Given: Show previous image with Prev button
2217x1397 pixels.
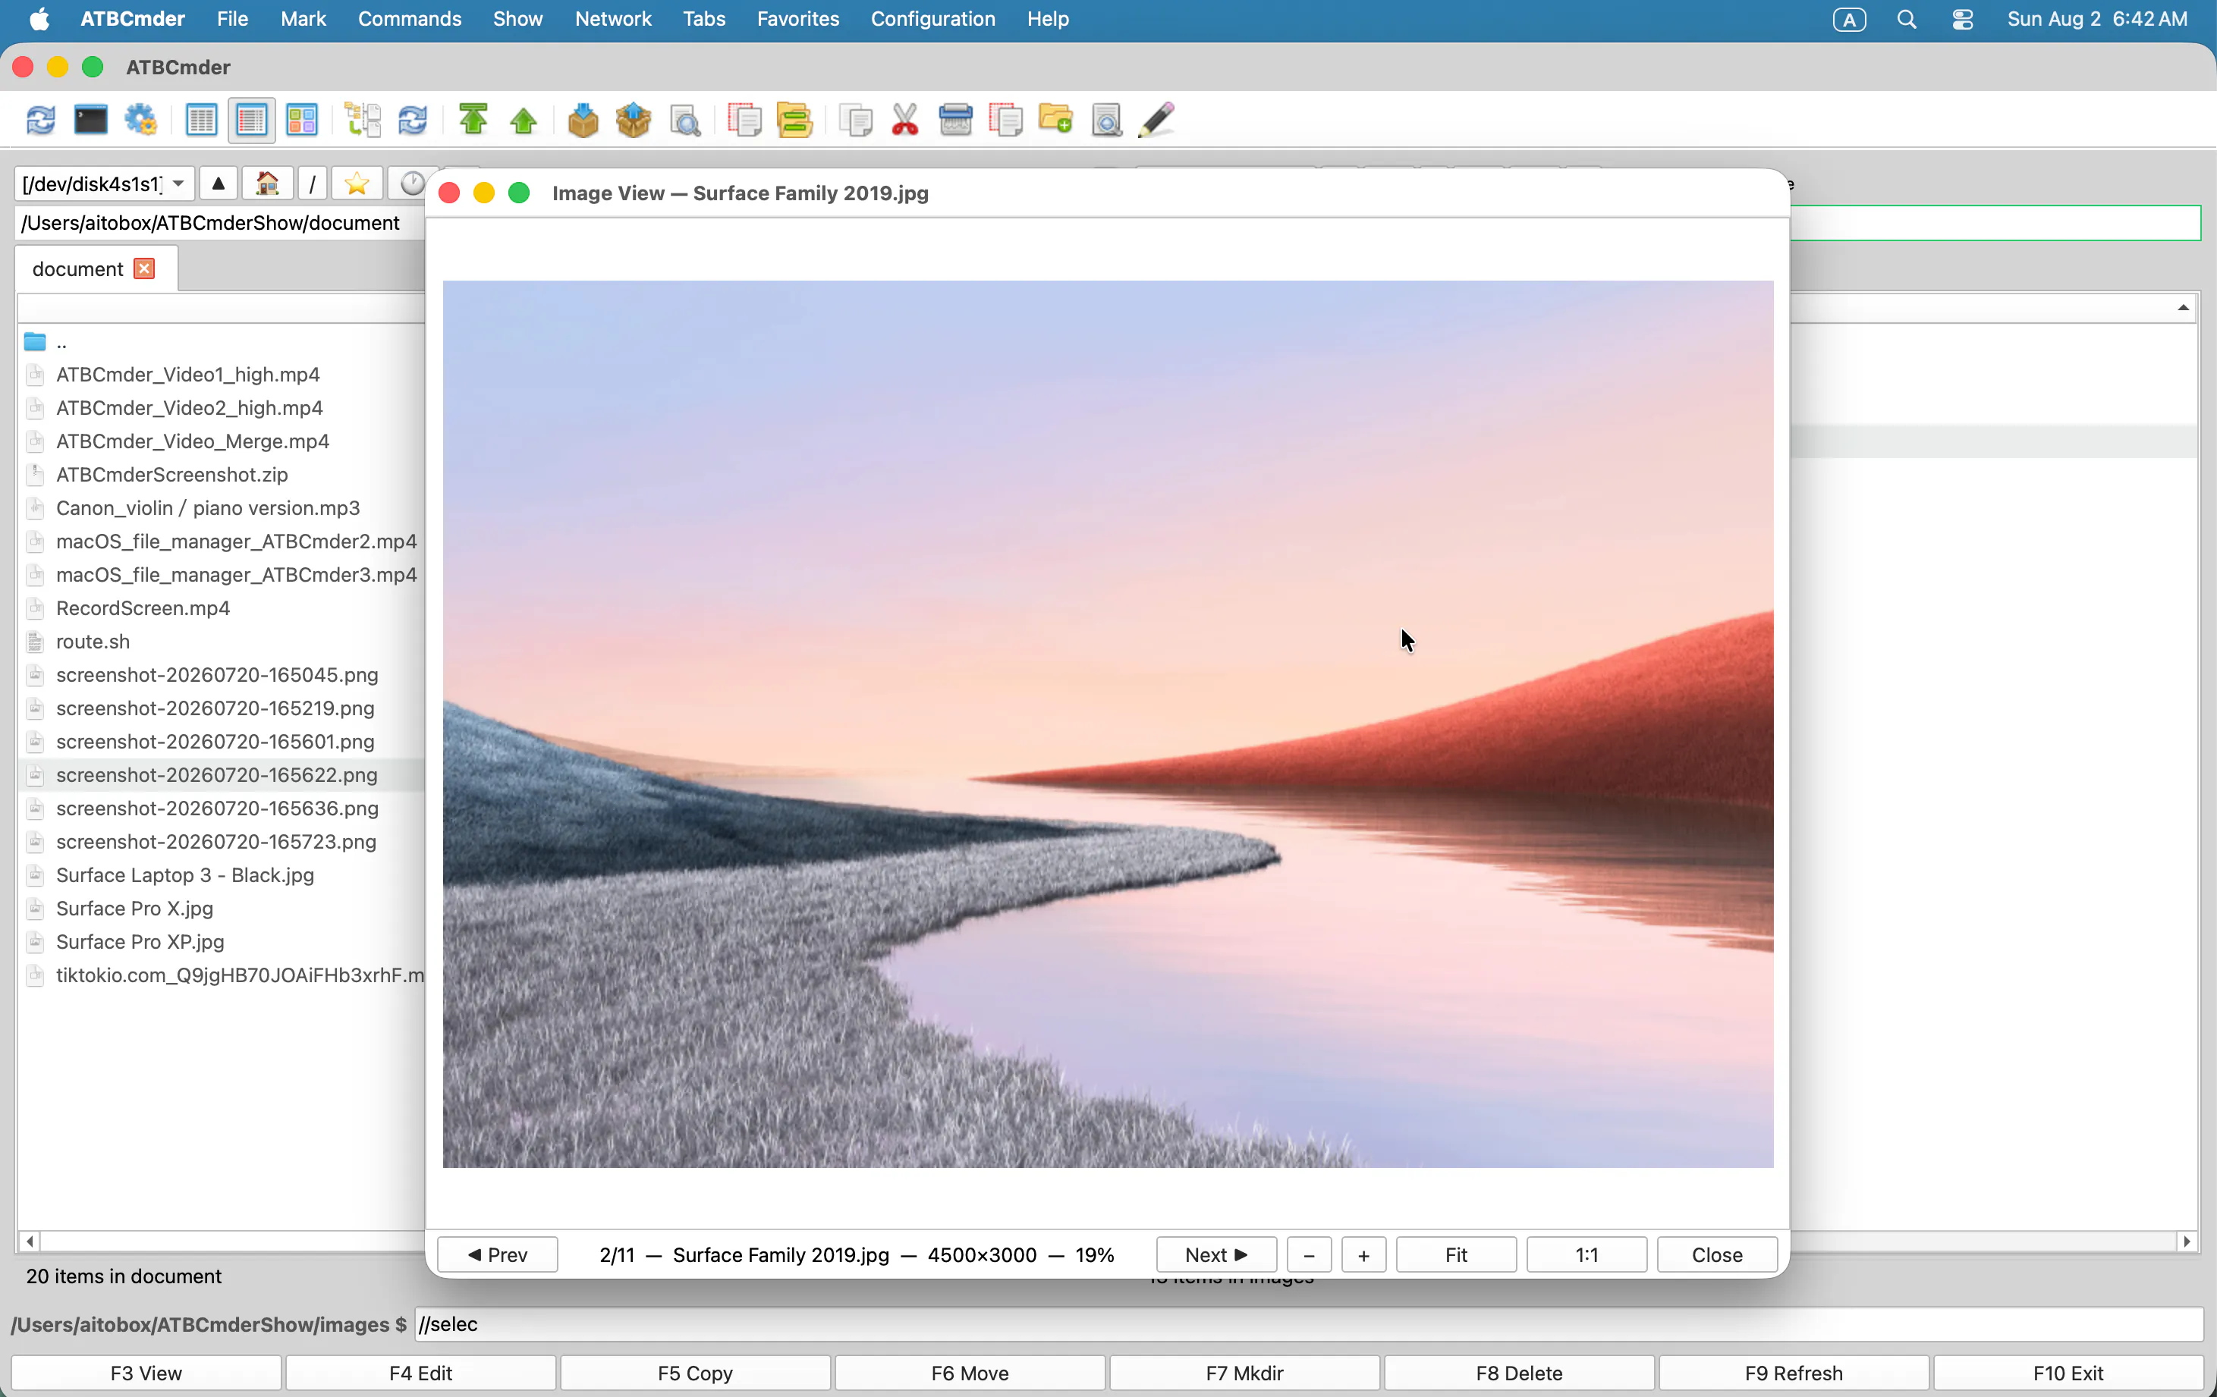Looking at the screenshot, I should [x=497, y=1255].
